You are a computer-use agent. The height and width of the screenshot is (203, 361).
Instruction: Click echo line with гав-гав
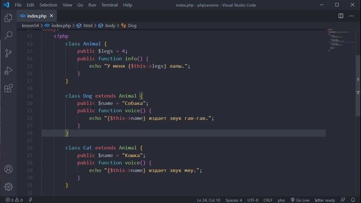pos(152,118)
